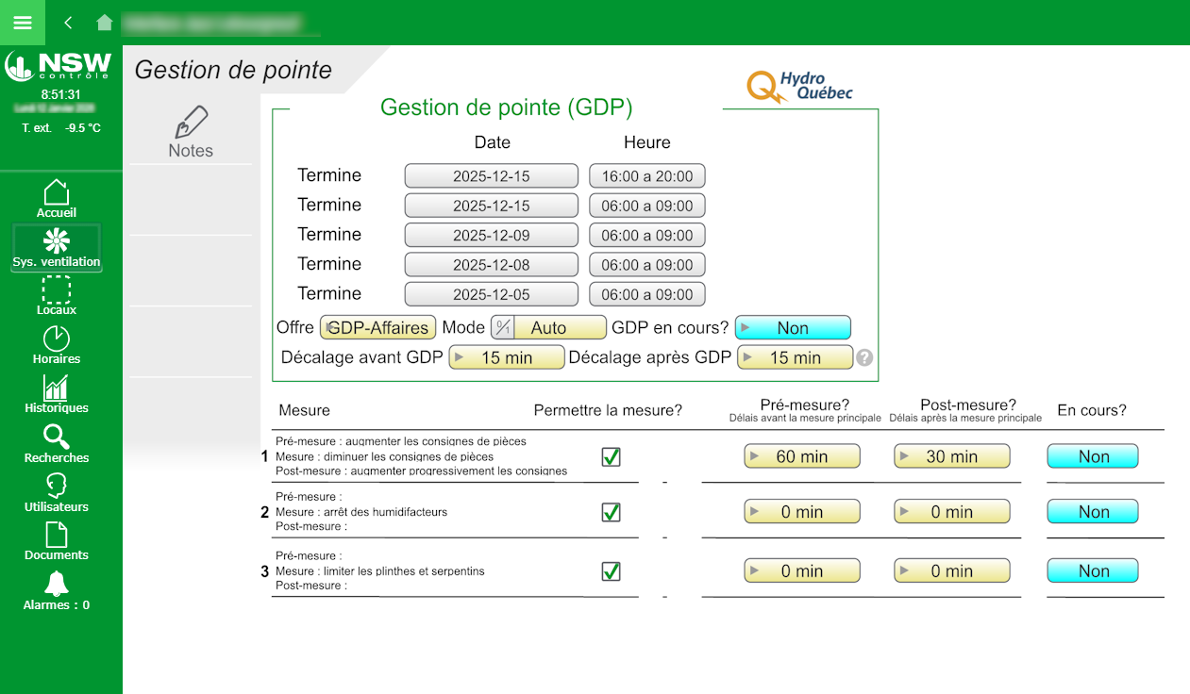Click the help question mark icon
1190x694 pixels.
[863, 358]
